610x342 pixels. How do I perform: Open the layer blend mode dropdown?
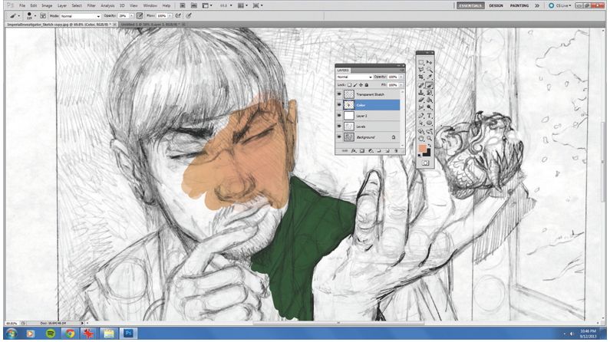pyautogui.click(x=354, y=77)
